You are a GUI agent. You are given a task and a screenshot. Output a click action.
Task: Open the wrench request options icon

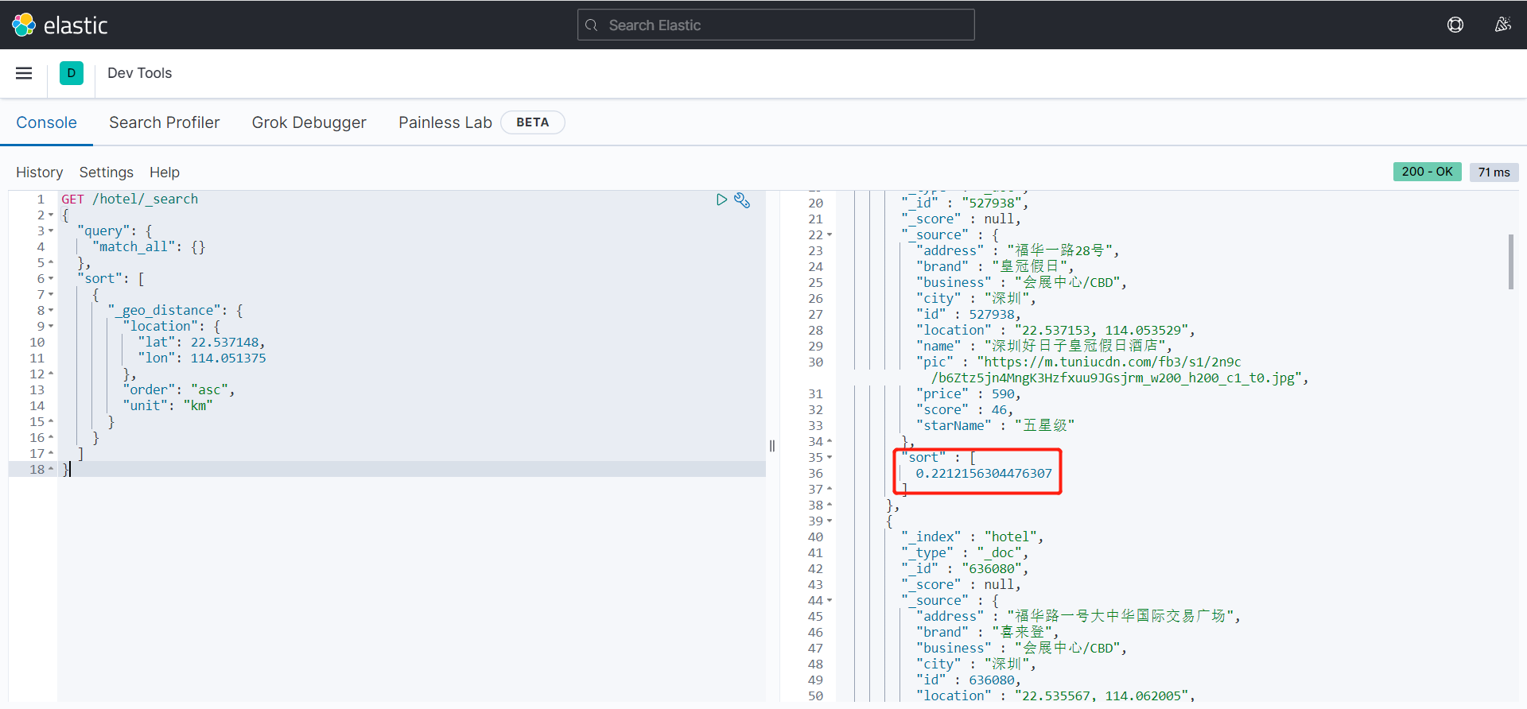point(742,200)
